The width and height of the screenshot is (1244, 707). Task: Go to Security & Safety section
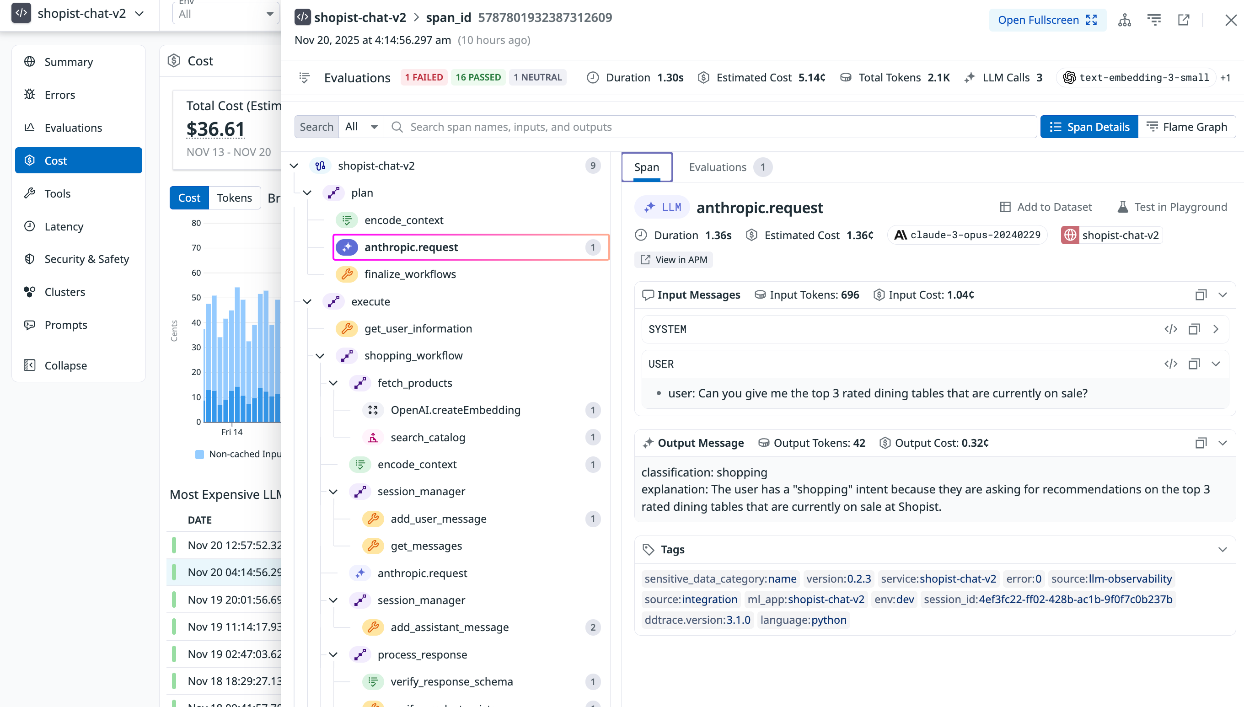[86, 259]
